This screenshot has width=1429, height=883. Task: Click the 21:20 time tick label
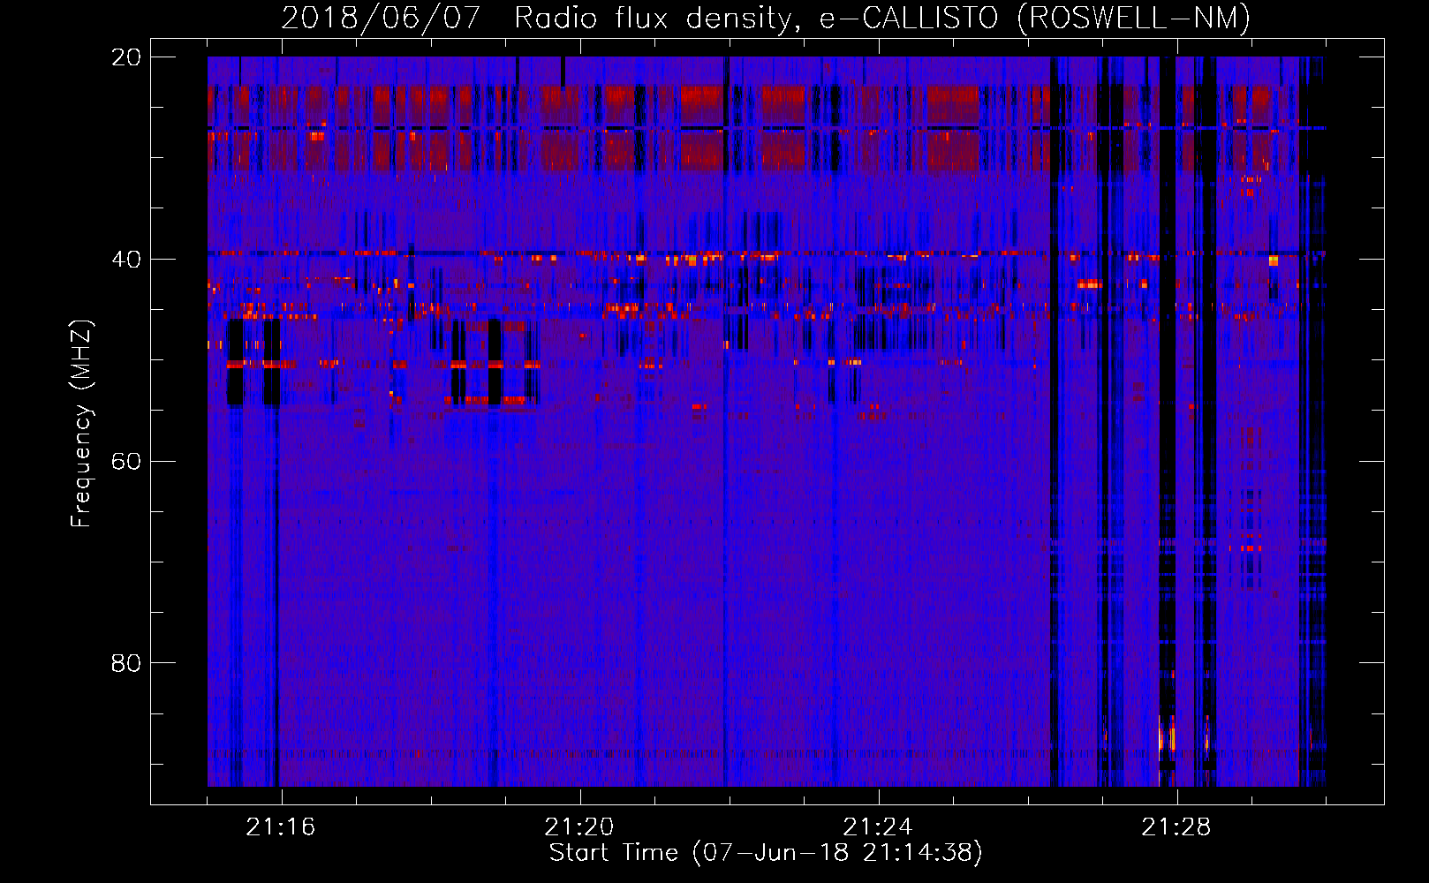[x=579, y=827]
